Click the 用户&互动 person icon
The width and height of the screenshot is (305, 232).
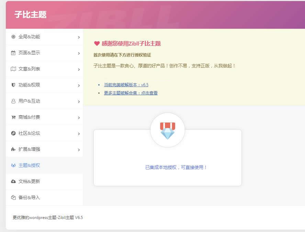13,101
